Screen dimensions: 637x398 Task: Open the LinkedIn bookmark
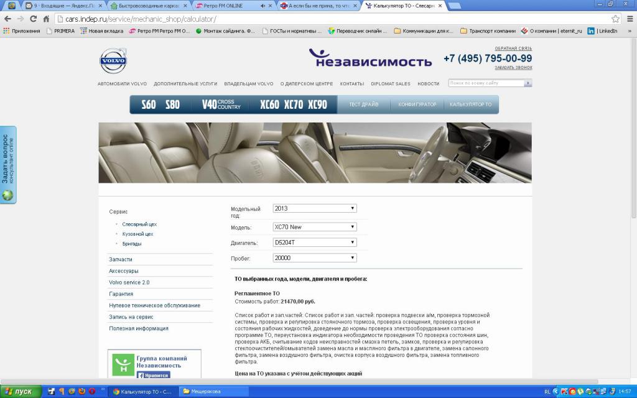602,31
